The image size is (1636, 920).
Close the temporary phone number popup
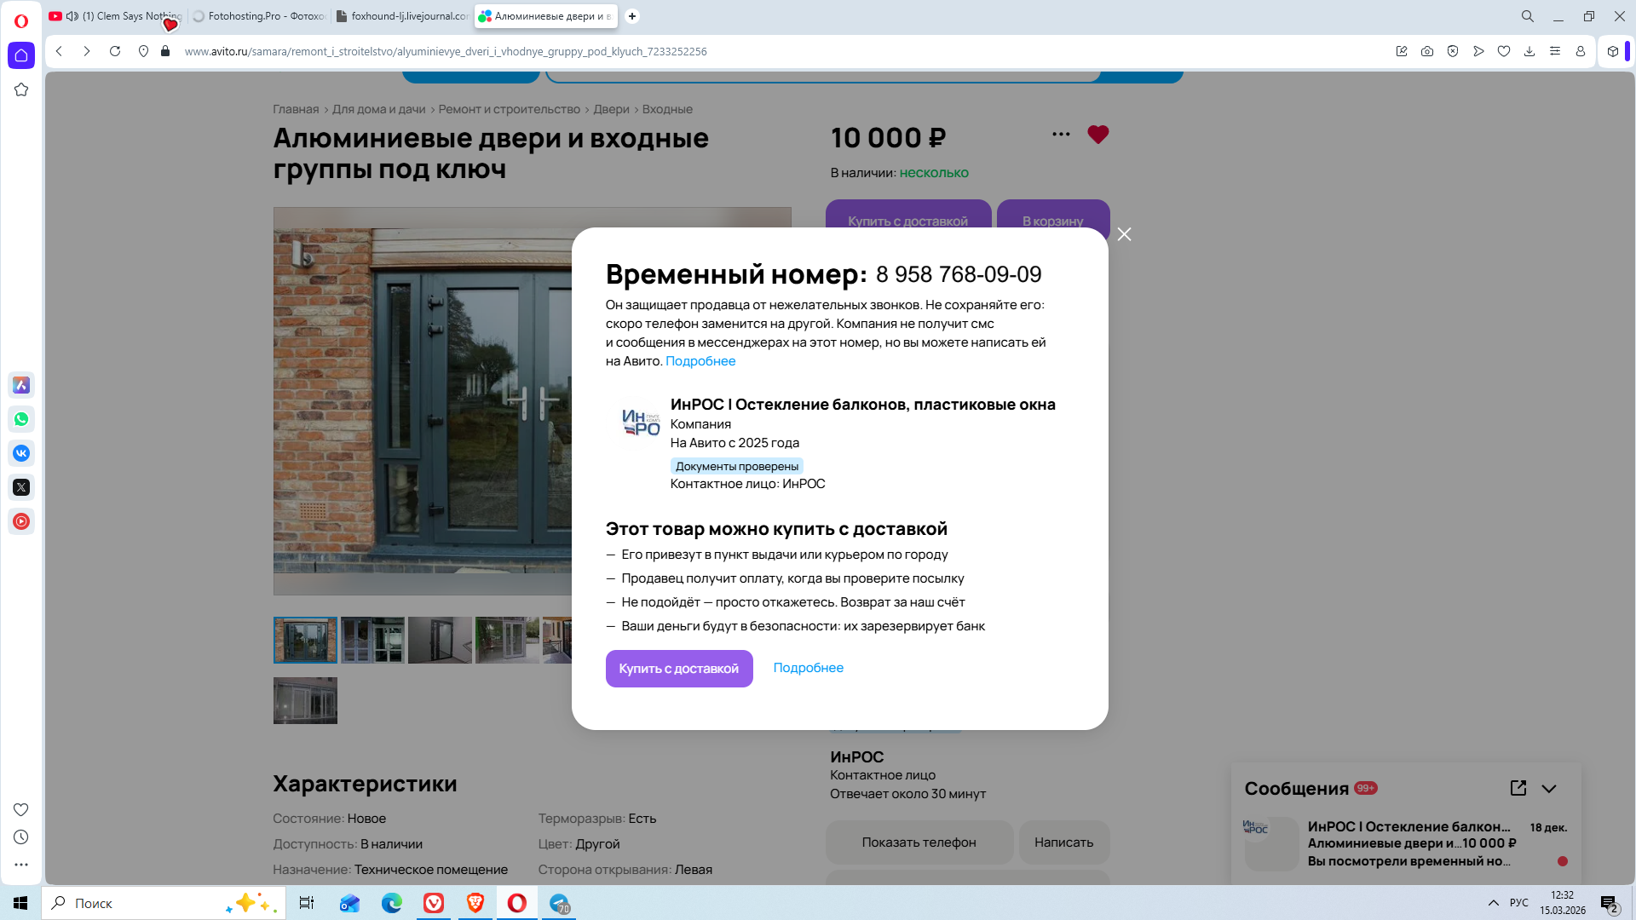tap(1124, 234)
